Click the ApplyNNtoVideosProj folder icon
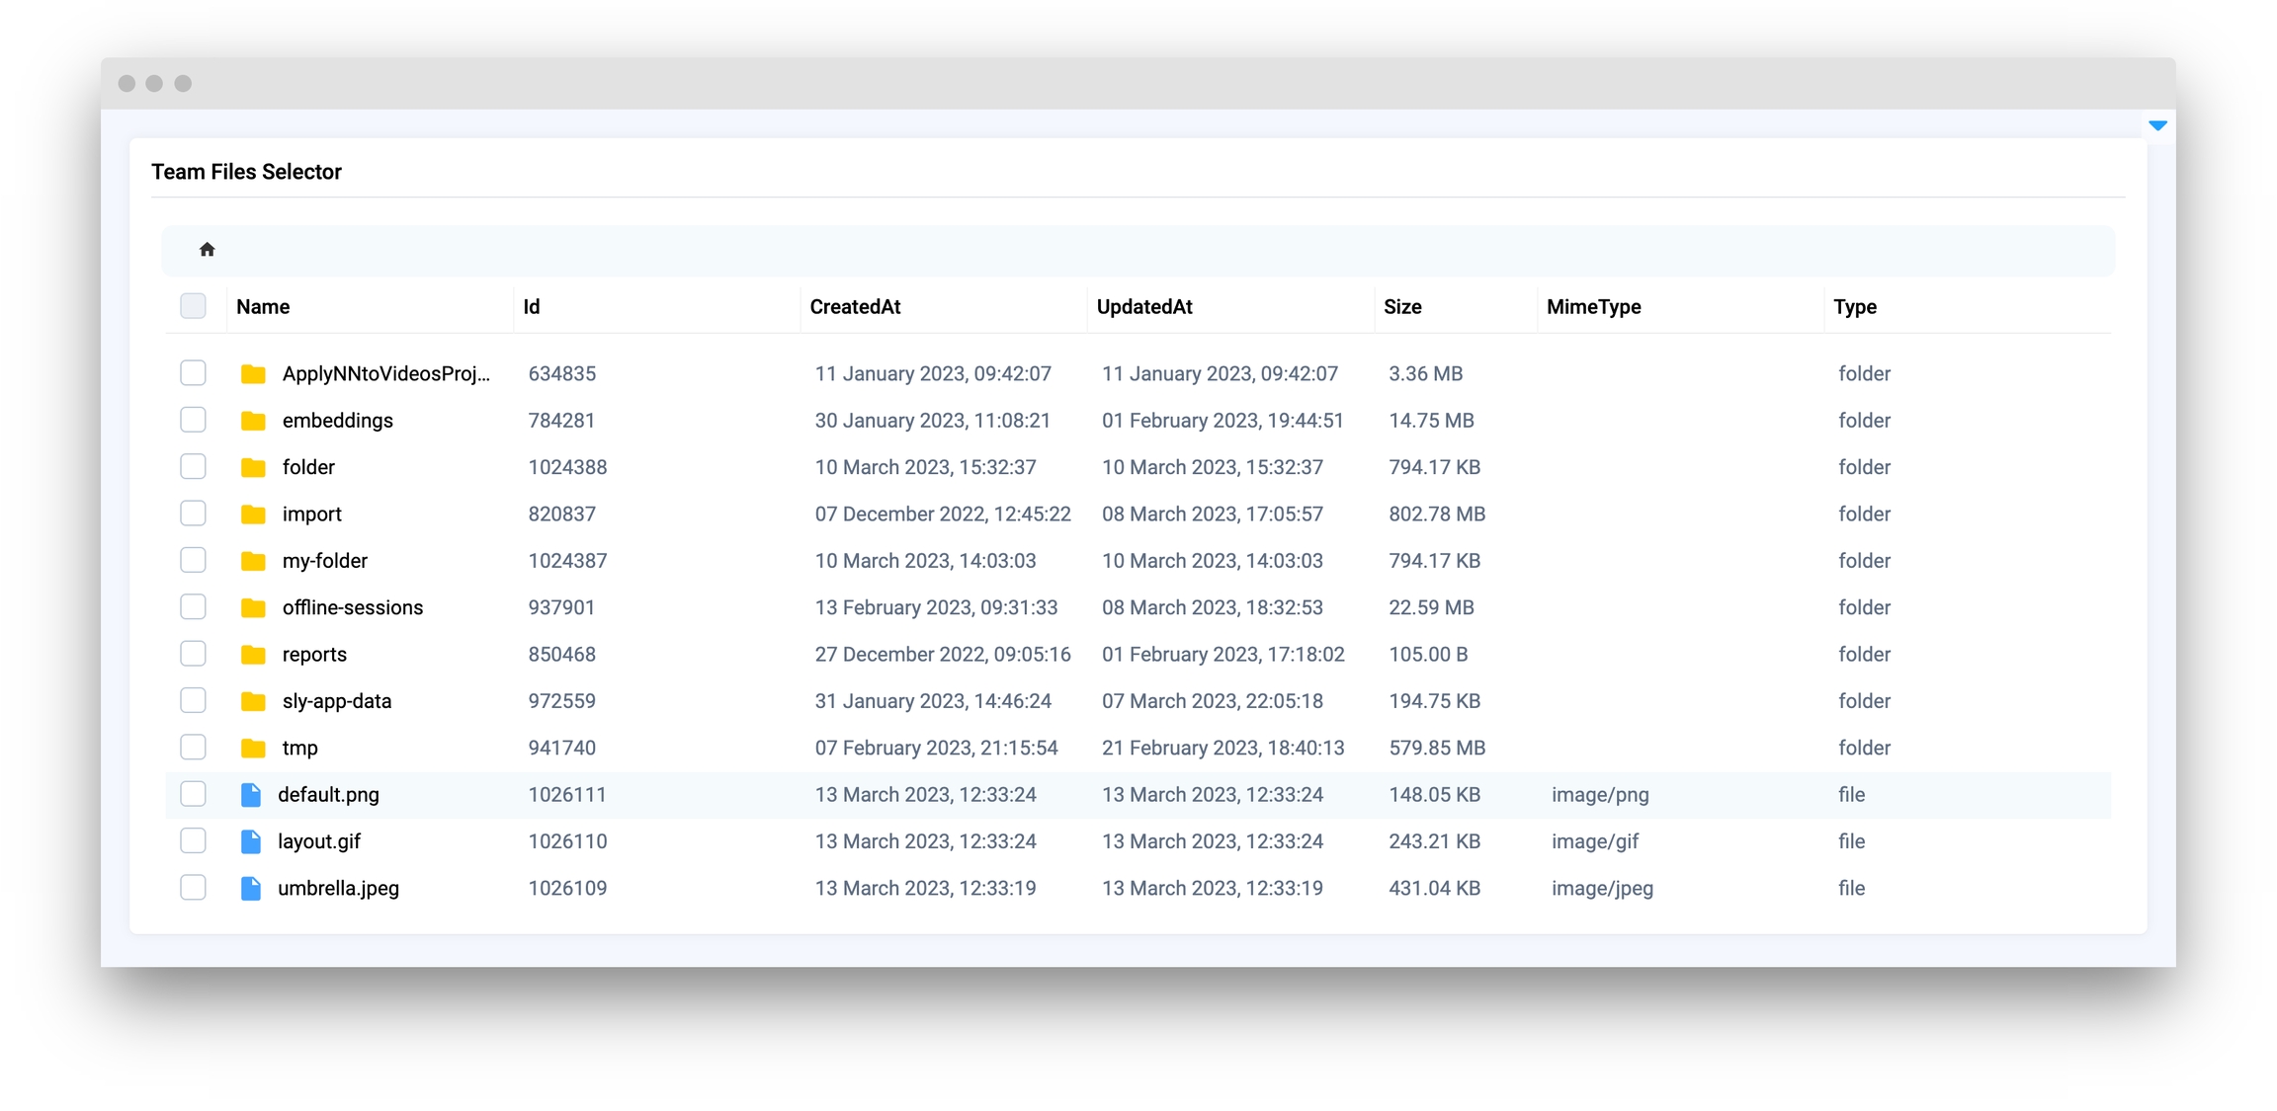 pos(253,373)
